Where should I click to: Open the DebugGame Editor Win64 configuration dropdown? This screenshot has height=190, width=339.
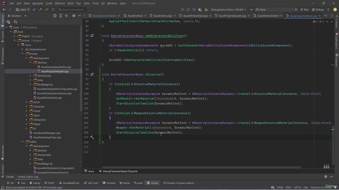[228, 9]
